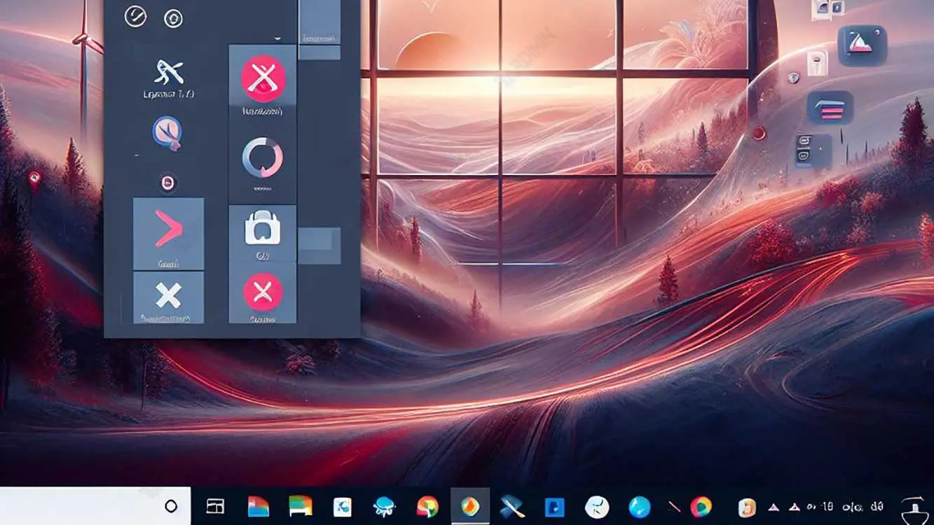Expand the small dropdown arrow above tiles
The image size is (934, 525).
coord(277,38)
